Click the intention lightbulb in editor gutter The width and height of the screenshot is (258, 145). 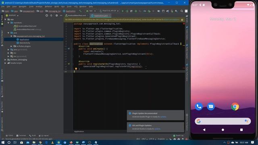(x=76, y=69)
